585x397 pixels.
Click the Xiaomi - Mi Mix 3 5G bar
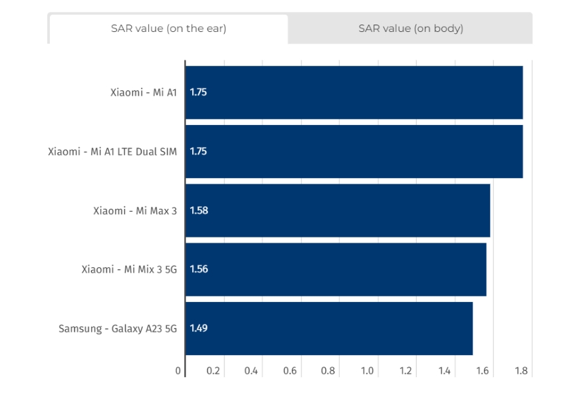[335, 269]
